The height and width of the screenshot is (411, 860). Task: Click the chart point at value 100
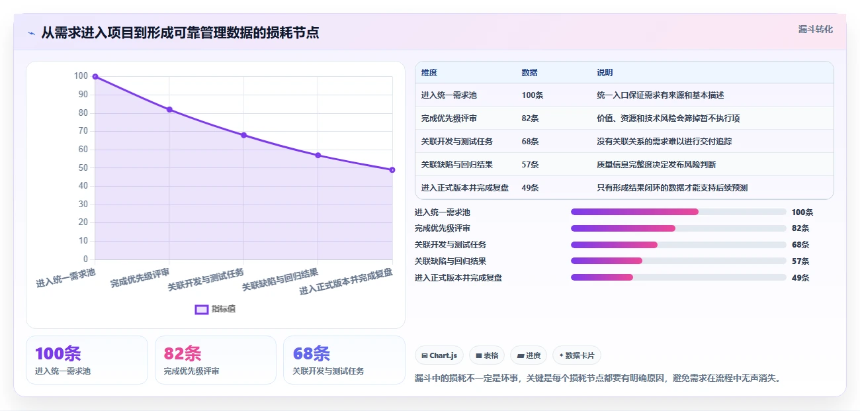click(95, 77)
